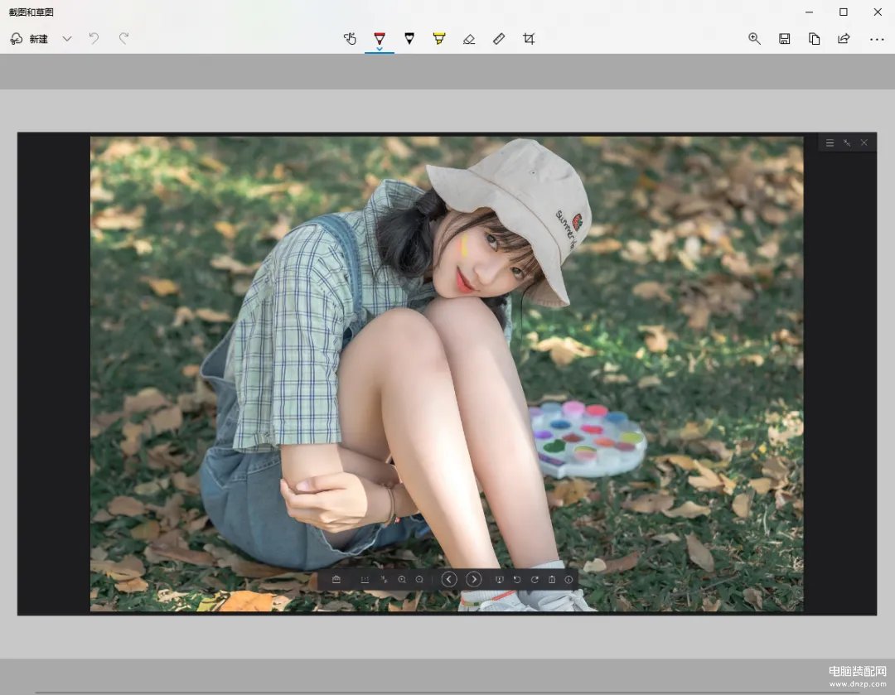Save the snip using floppy disk icon
This screenshot has width=895, height=695.
(784, 39)
